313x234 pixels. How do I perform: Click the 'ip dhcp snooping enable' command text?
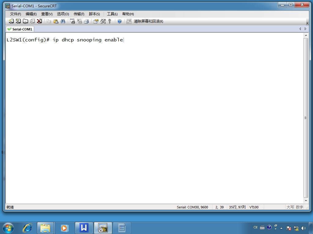[88, 40]
